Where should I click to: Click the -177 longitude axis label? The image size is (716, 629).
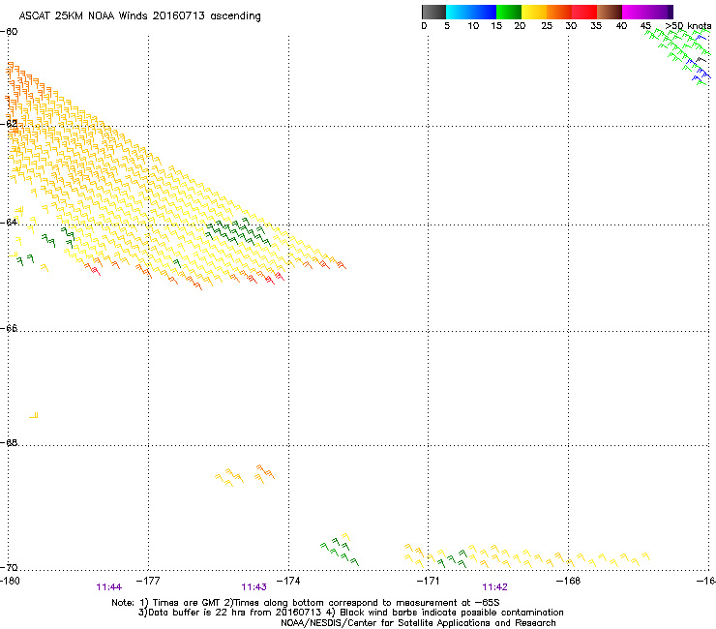click(x=148, y=581)
